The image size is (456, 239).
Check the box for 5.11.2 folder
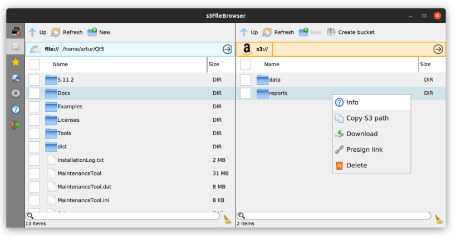35,80
